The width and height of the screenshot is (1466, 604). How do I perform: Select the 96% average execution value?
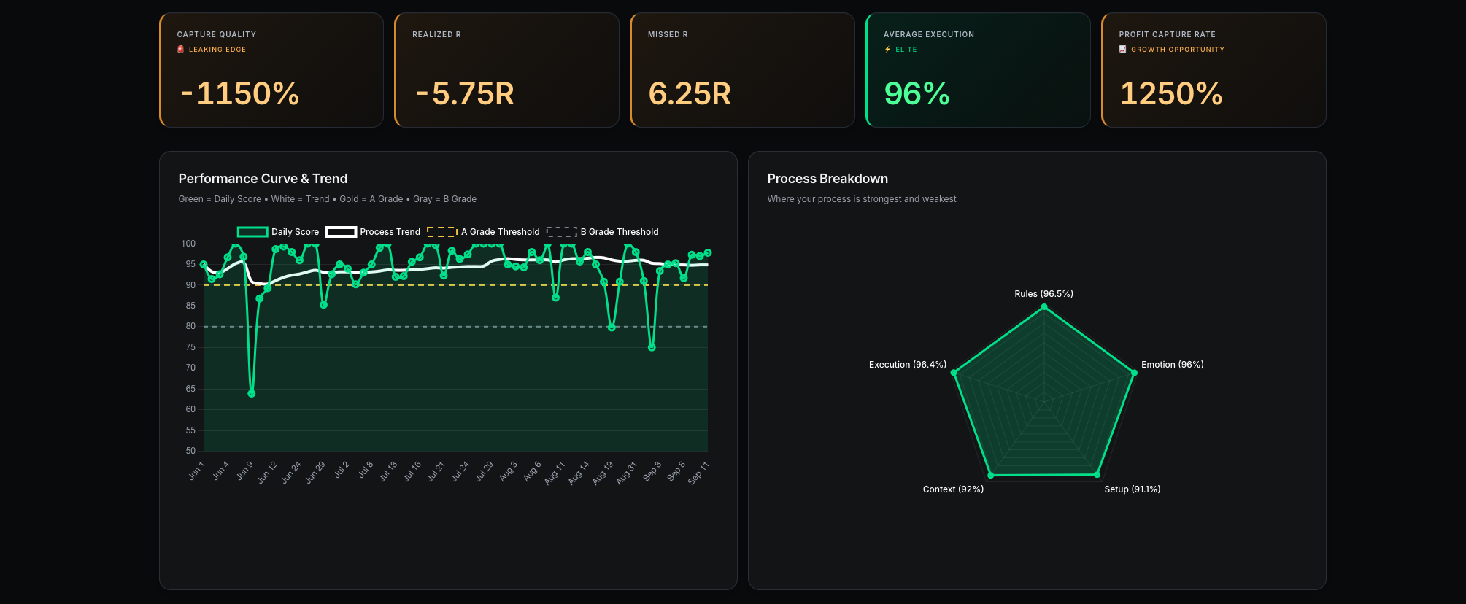[x=917, y=93]
